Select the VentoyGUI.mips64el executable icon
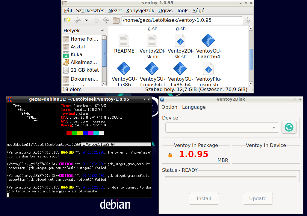 (x=152, y=68)
